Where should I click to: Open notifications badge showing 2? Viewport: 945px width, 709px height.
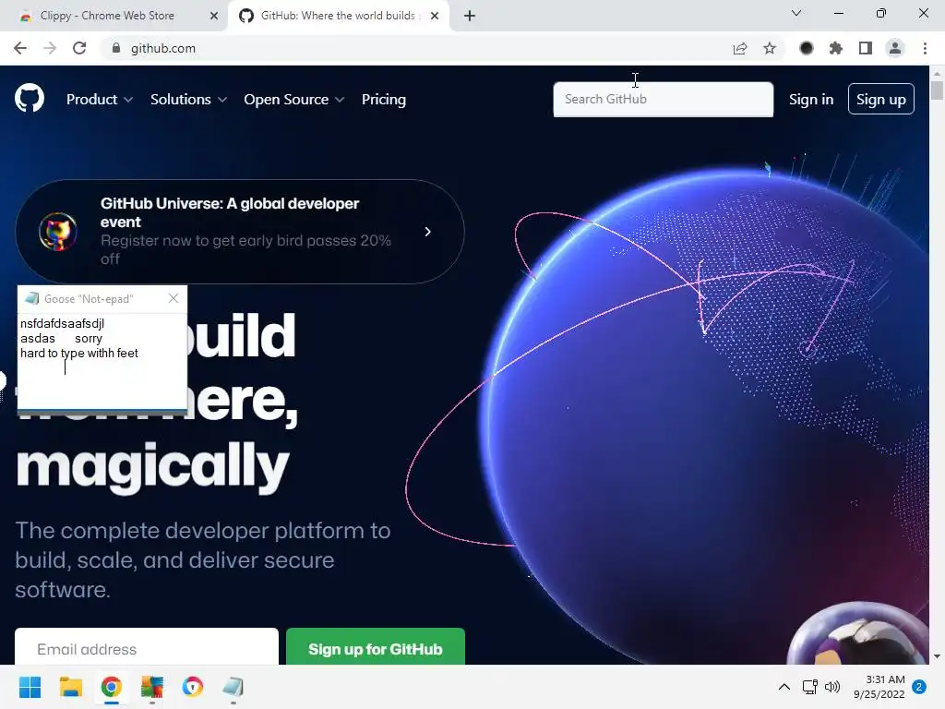click(x=919, y=687)
